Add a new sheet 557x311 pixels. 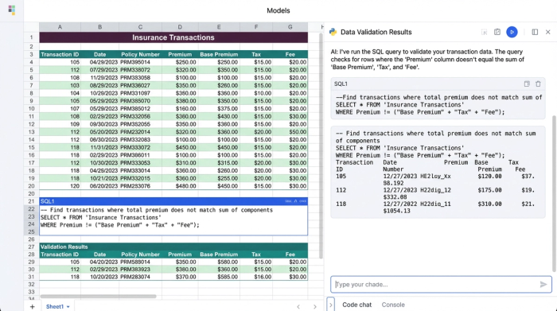[x=33, y=306]
